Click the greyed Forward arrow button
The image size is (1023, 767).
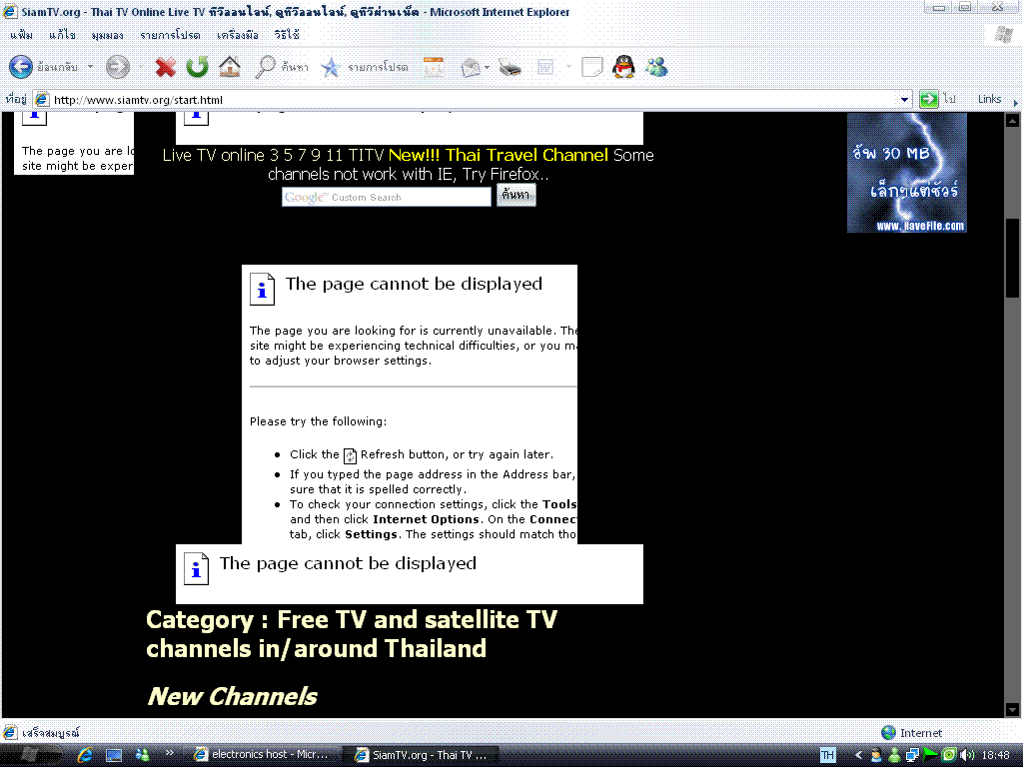pos(118,67)
